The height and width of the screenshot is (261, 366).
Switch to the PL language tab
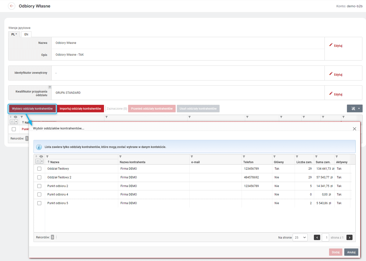point(14,34)
